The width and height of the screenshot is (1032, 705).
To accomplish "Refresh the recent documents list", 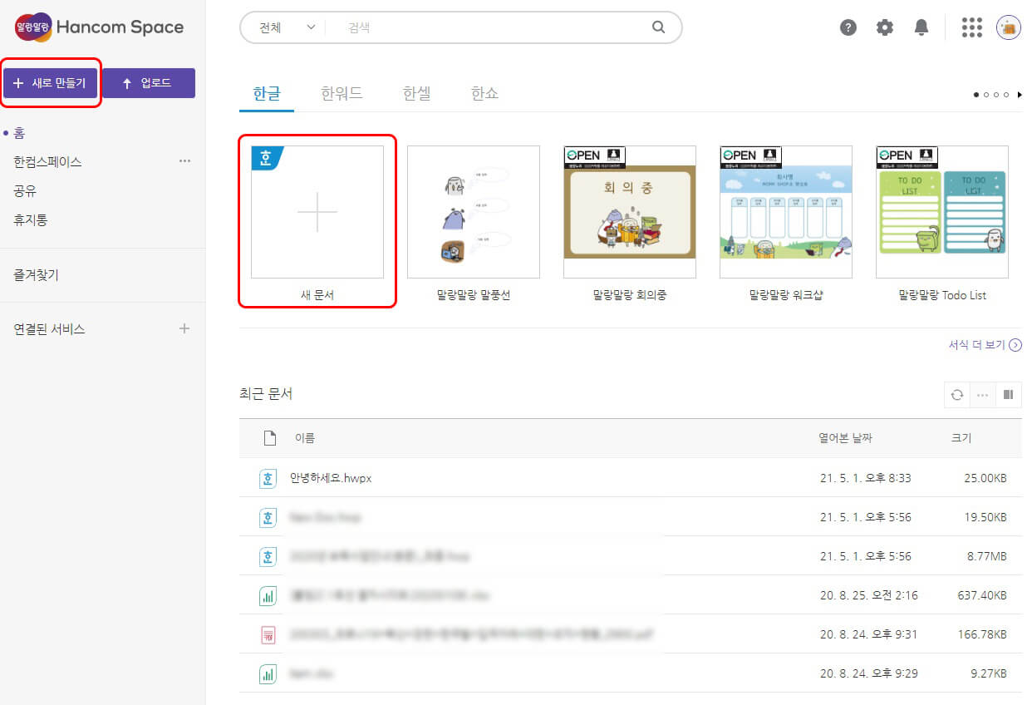I will pos(956,394).
